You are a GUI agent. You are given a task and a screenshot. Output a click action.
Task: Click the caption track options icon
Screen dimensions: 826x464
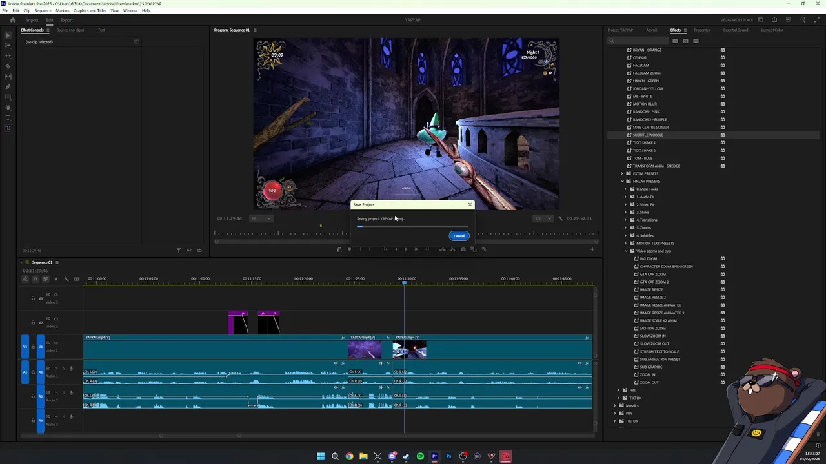click(x=76, y=279)
